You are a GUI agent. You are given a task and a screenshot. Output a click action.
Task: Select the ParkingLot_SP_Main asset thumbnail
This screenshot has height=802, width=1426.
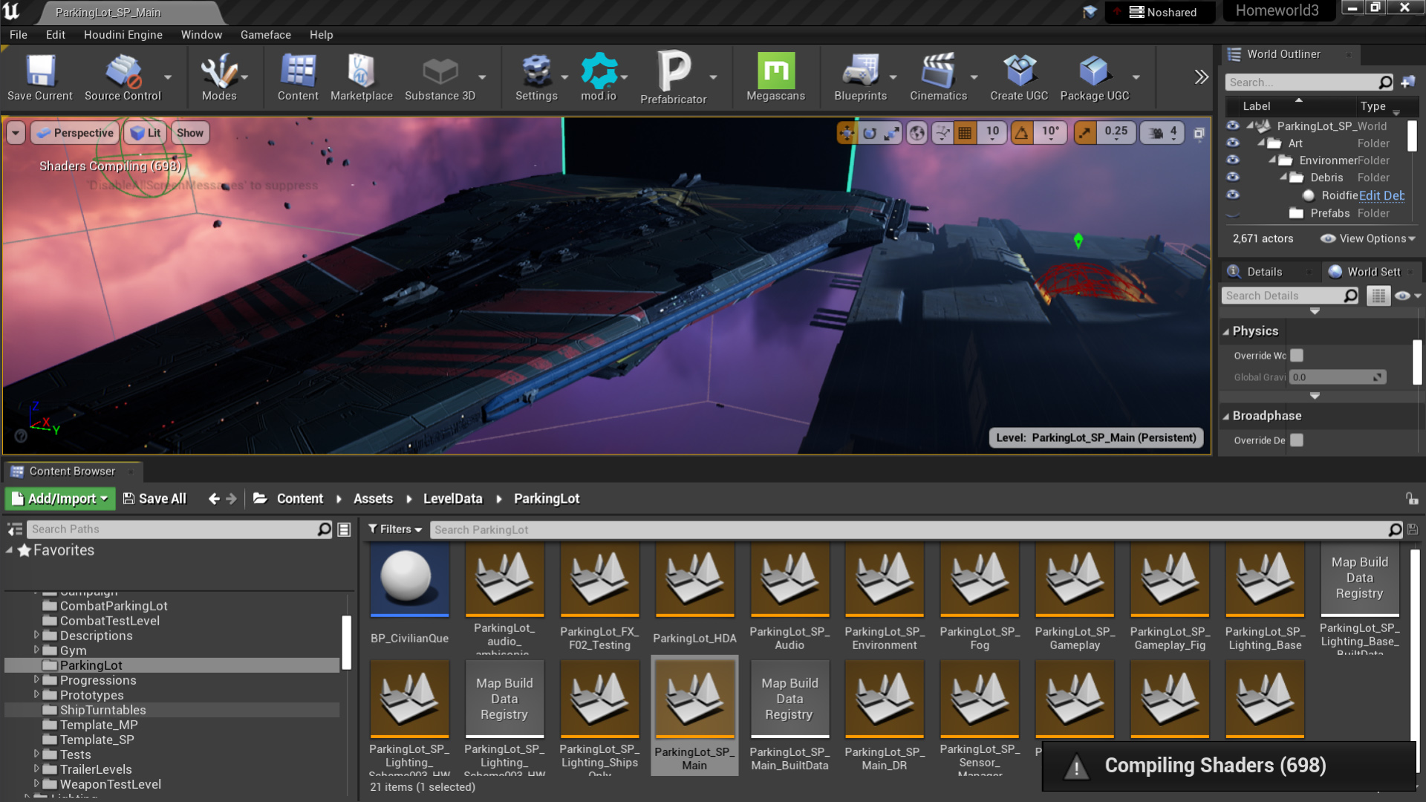(x=694, y=698)
